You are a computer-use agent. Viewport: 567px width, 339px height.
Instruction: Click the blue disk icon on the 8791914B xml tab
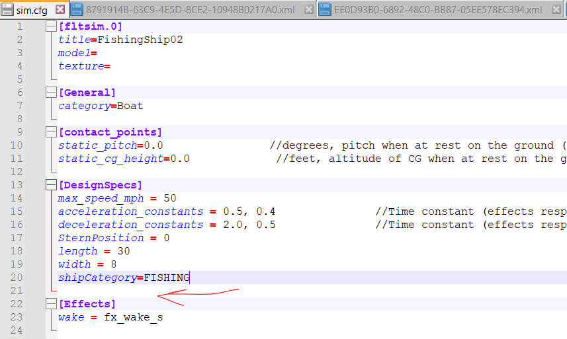click(77, 10)
